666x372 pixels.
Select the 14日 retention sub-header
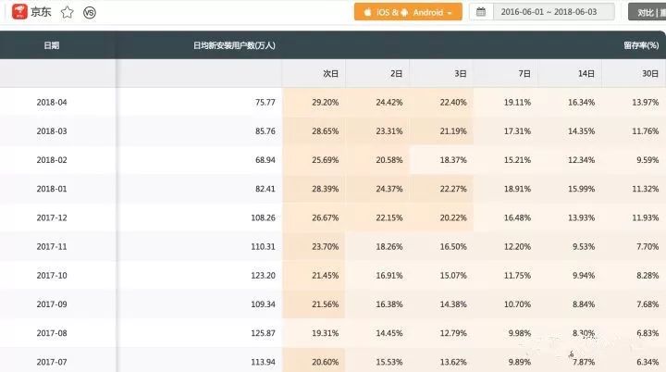pyautogui.click(x=586, y=73)
